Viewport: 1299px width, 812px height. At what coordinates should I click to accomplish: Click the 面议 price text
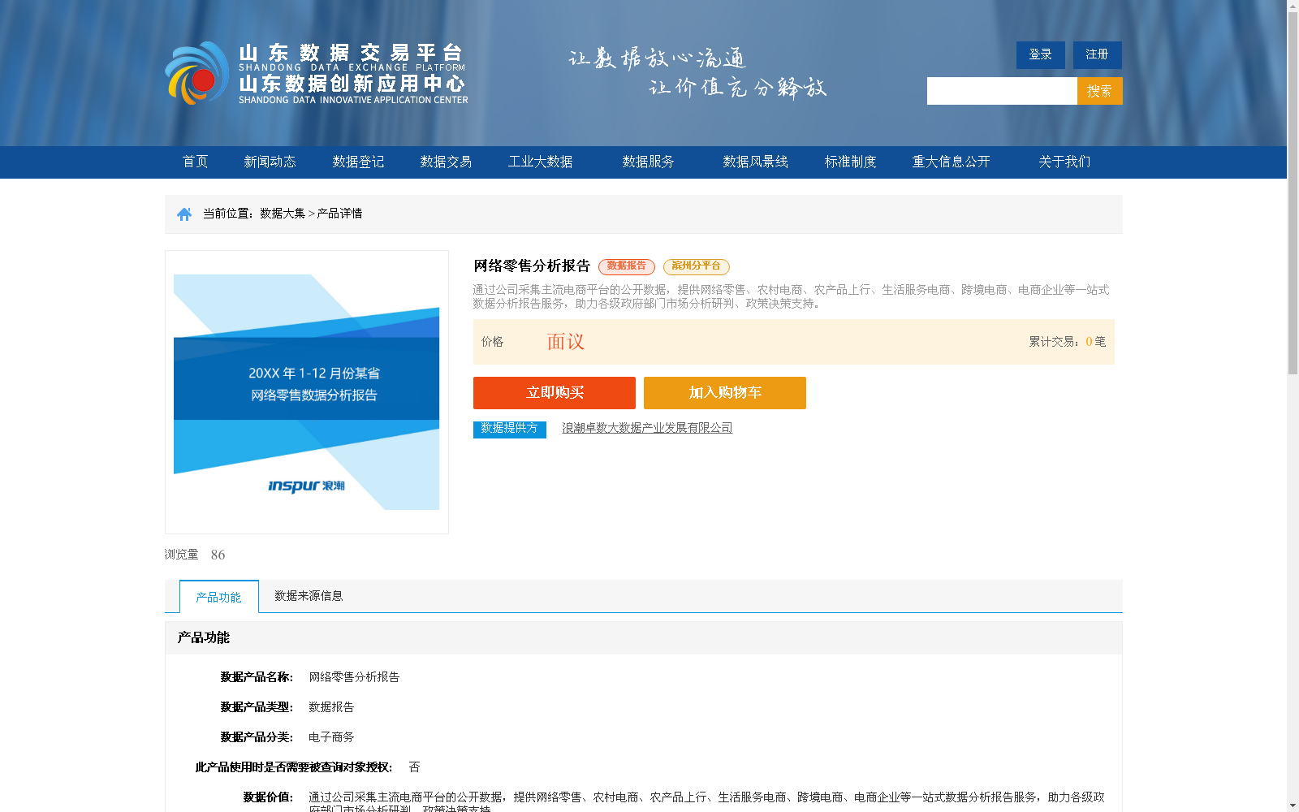[x=566, y=342]
